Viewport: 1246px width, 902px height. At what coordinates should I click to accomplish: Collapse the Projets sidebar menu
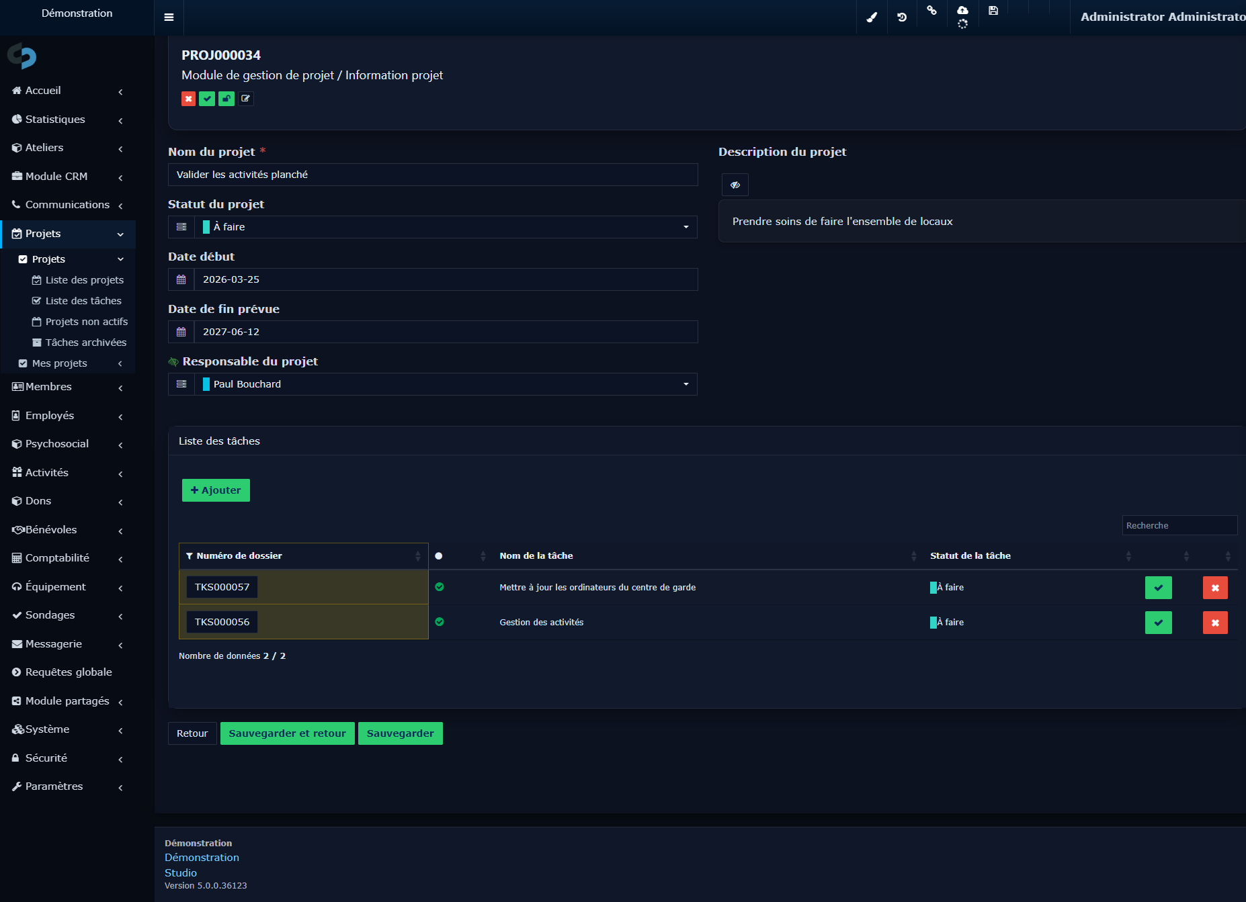point(68,234)
